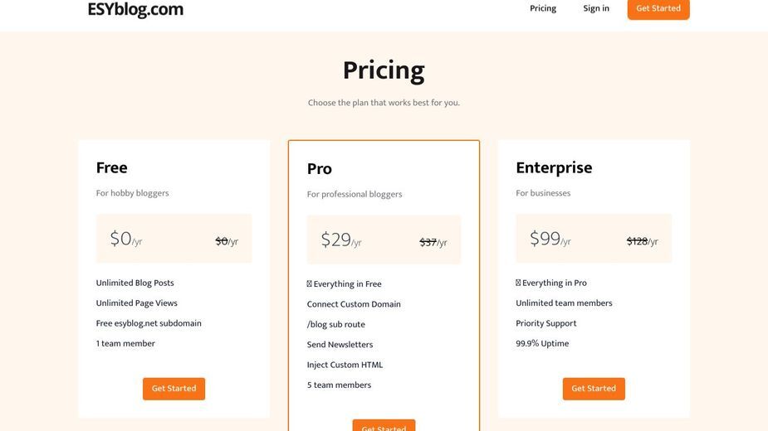This screenshot has height=431, width=768.
Task: Click the $99/yr Enterprise price
Action: tap(550, 239)
